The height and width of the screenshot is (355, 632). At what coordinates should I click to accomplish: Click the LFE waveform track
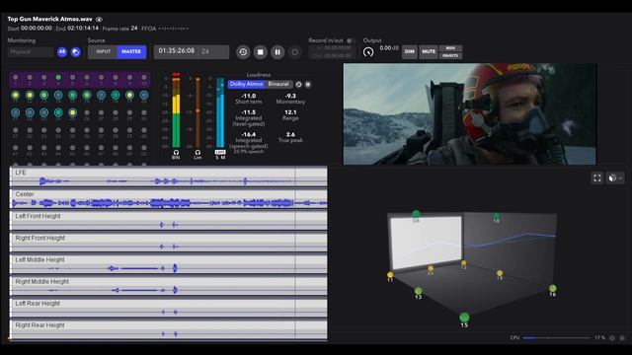pos(169,177)
